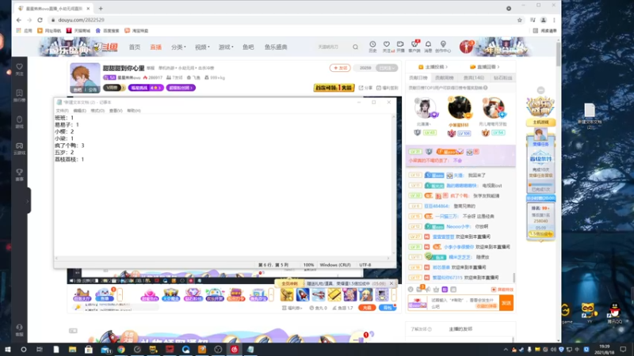Expand the 游戏 dropdown in navigation
Screen dimensions: 634x356
click(226, 47)
